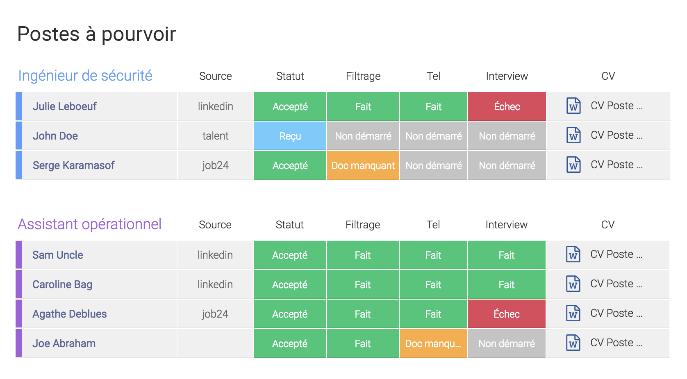The width and height of the screenshot is (687, 379).
Task: Click CV column header in Assistant group
Action: [608, 225]
